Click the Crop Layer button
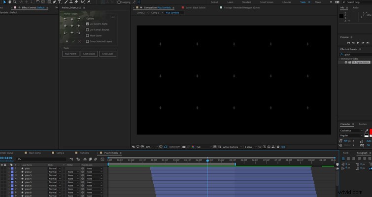The height and width of the screenshot is (197, 372). click(x=108, y=54)
